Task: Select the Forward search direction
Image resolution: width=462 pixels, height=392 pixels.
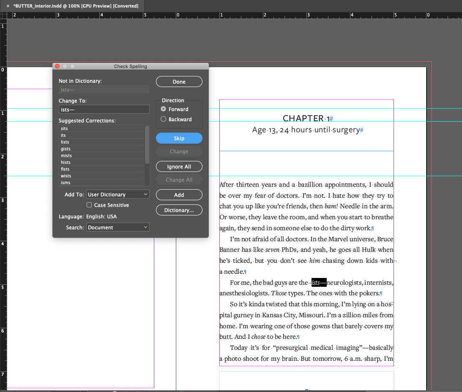Action: [163, 109]
